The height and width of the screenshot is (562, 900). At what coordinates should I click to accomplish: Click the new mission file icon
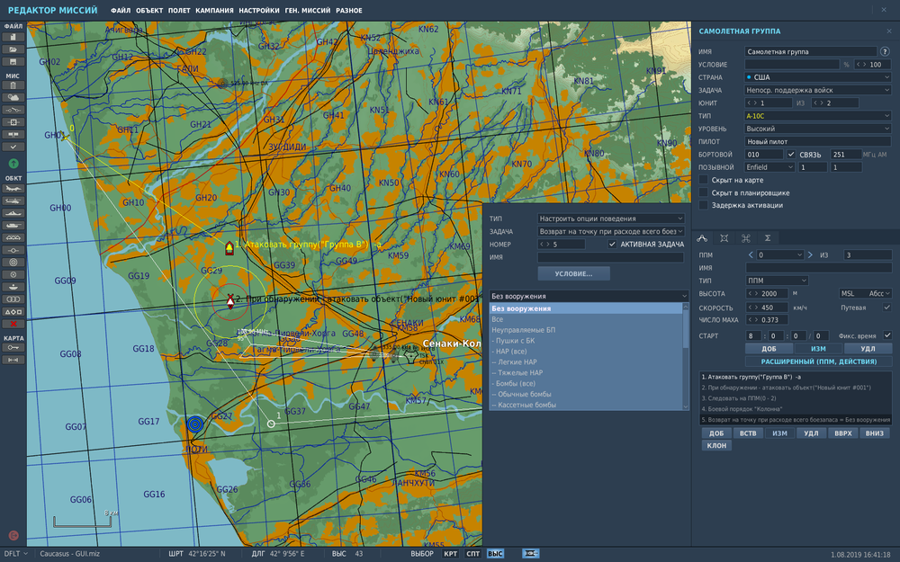click(13, 37)
